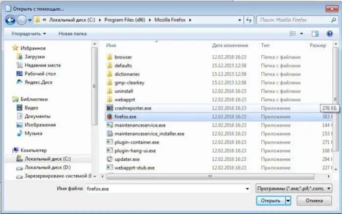
Task: Select Локальный диск (C:) in navigation tree
Action: tap(47, 159)
